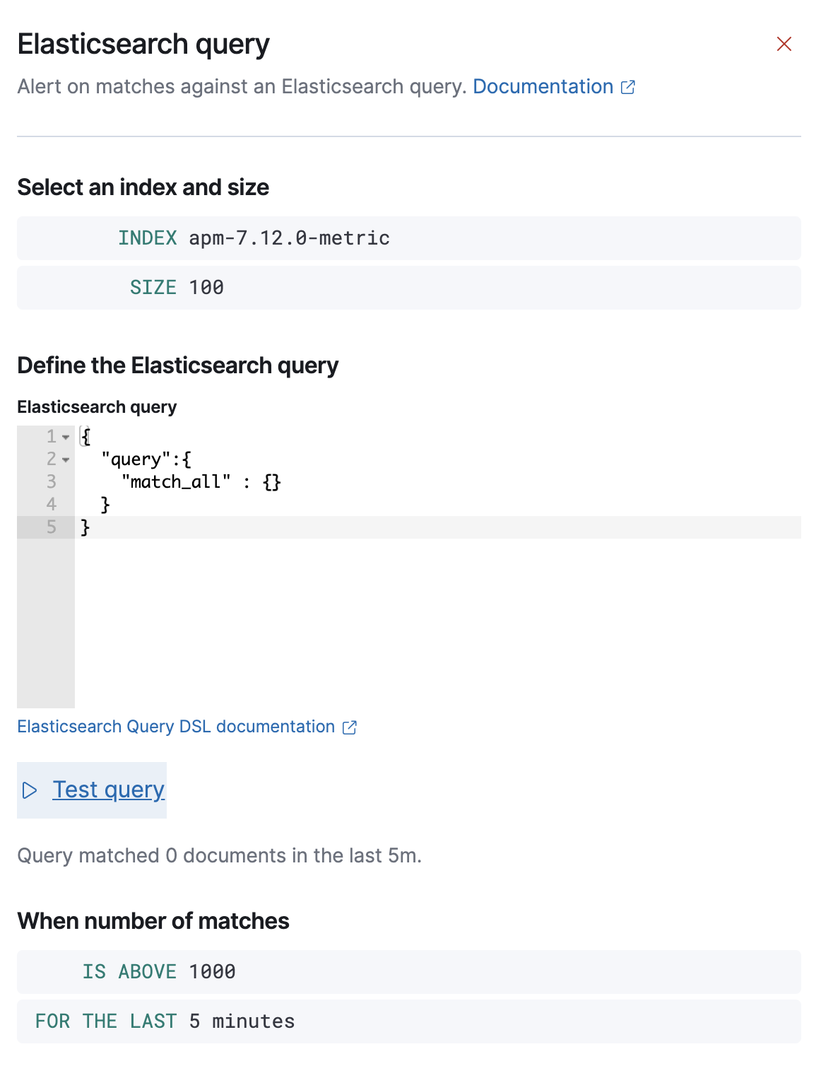The width and height of the screenshot is (821, 1066).
Task: Collapse the "query" block in the editor
Action: [x=66, y=459]
